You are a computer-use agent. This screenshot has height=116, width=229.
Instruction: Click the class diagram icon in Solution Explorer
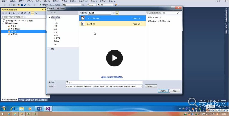[36, 13]
